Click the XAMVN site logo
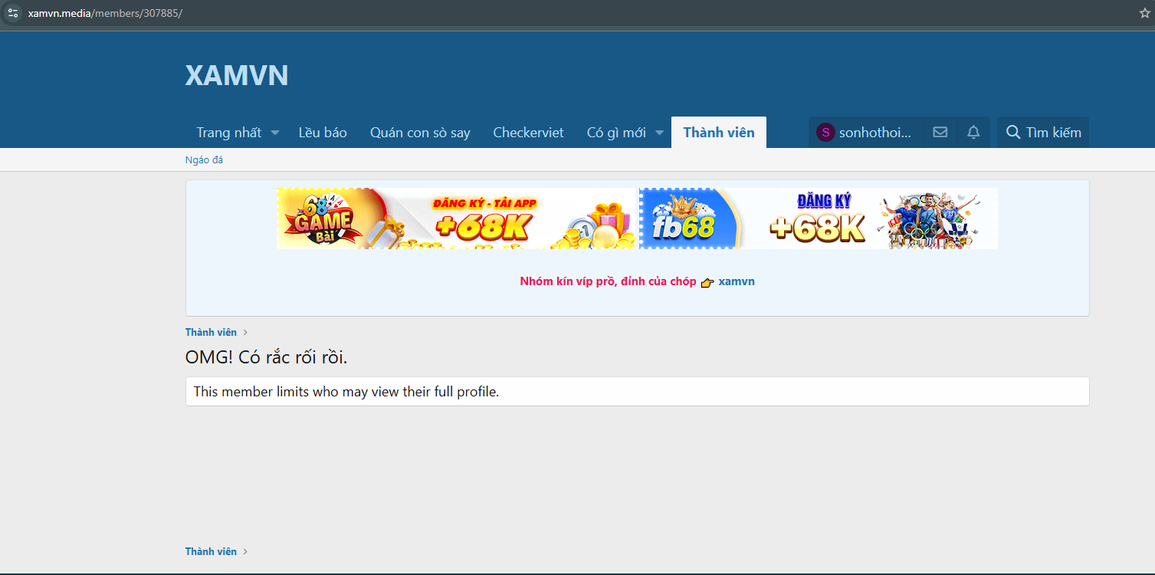The image size is (1155, 575). coord(237,75)
